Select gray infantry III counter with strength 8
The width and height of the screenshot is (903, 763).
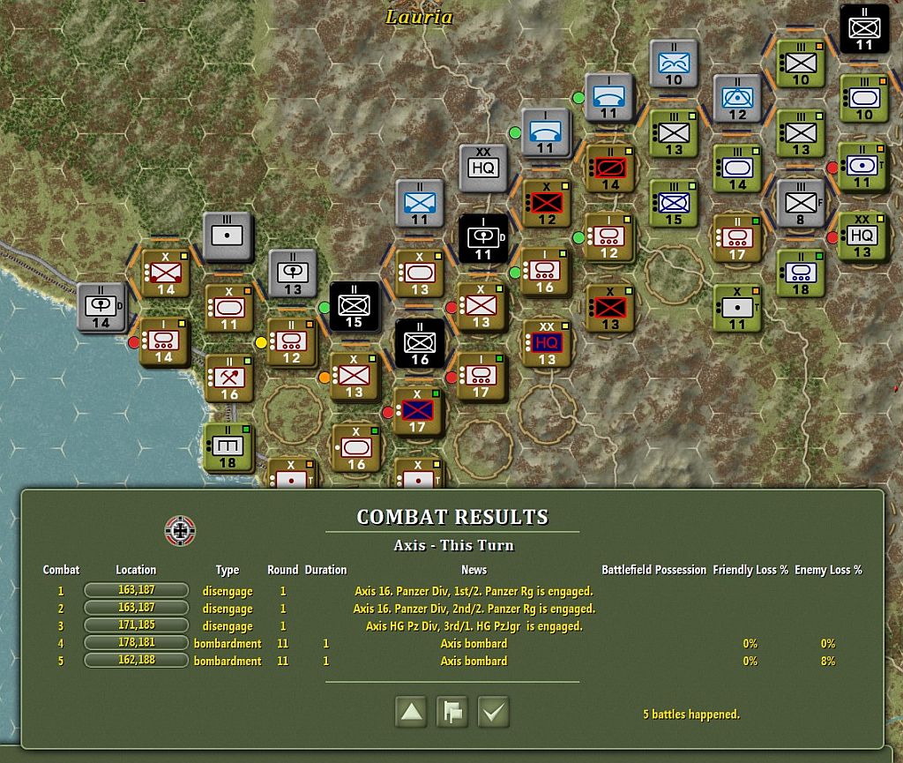801,203
